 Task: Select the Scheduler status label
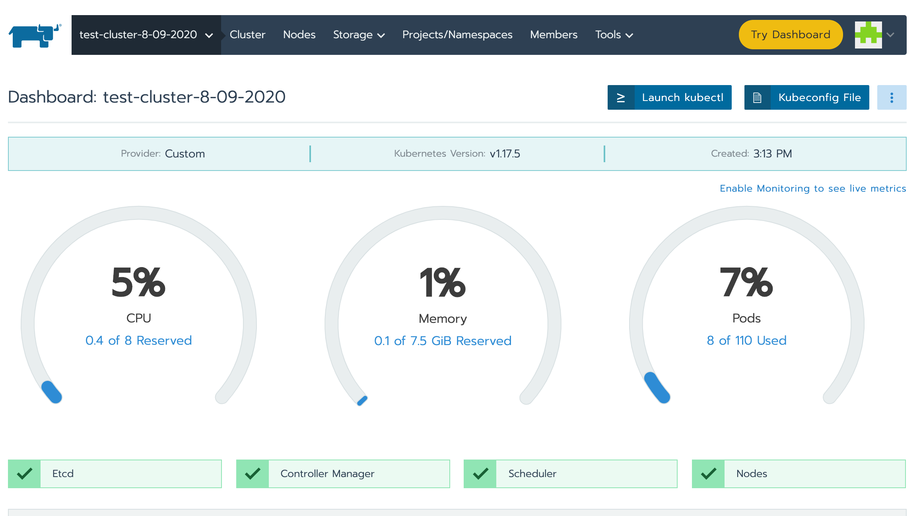532,474
